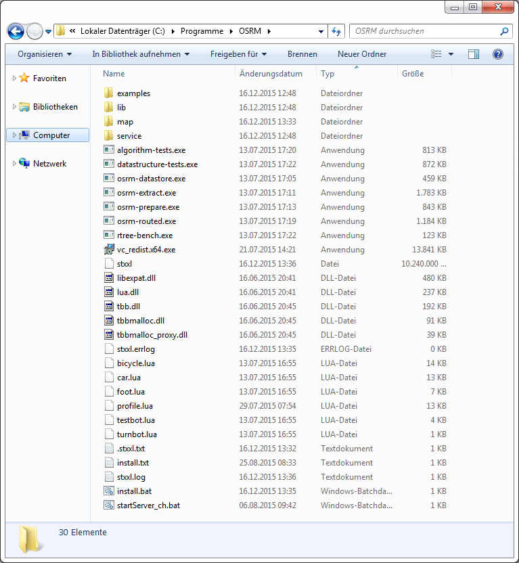Select the file name lua.dll

point(128,292)
